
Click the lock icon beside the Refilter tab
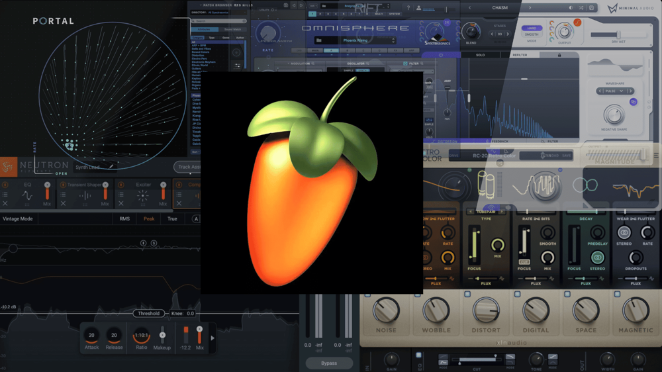click(x=559, y=55)
